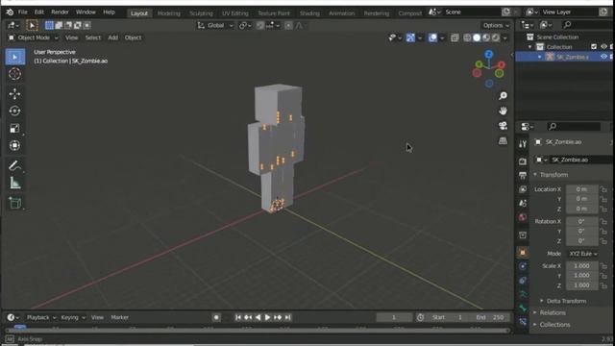Screen dimensions: 615x346
Task: Select the Add Cube tool
Action: click(x=15, y=203)
